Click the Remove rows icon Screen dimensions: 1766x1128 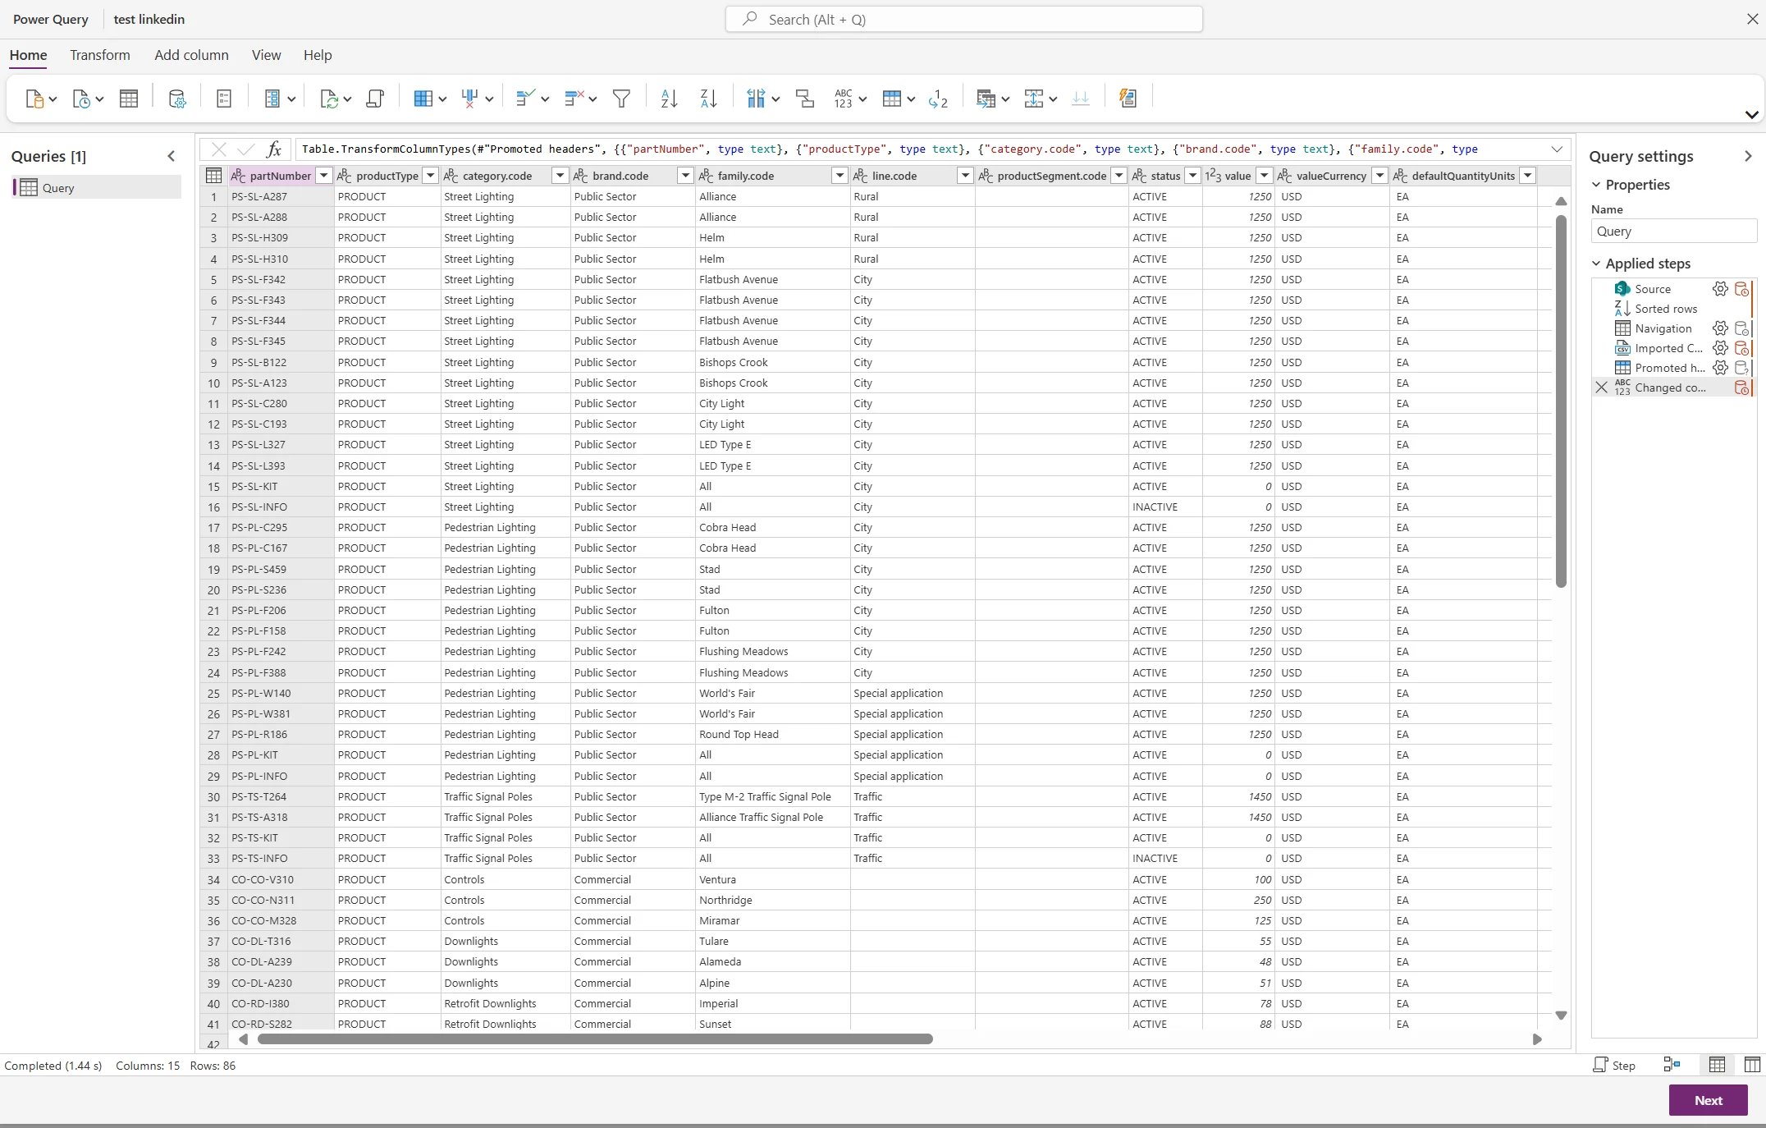574,99
